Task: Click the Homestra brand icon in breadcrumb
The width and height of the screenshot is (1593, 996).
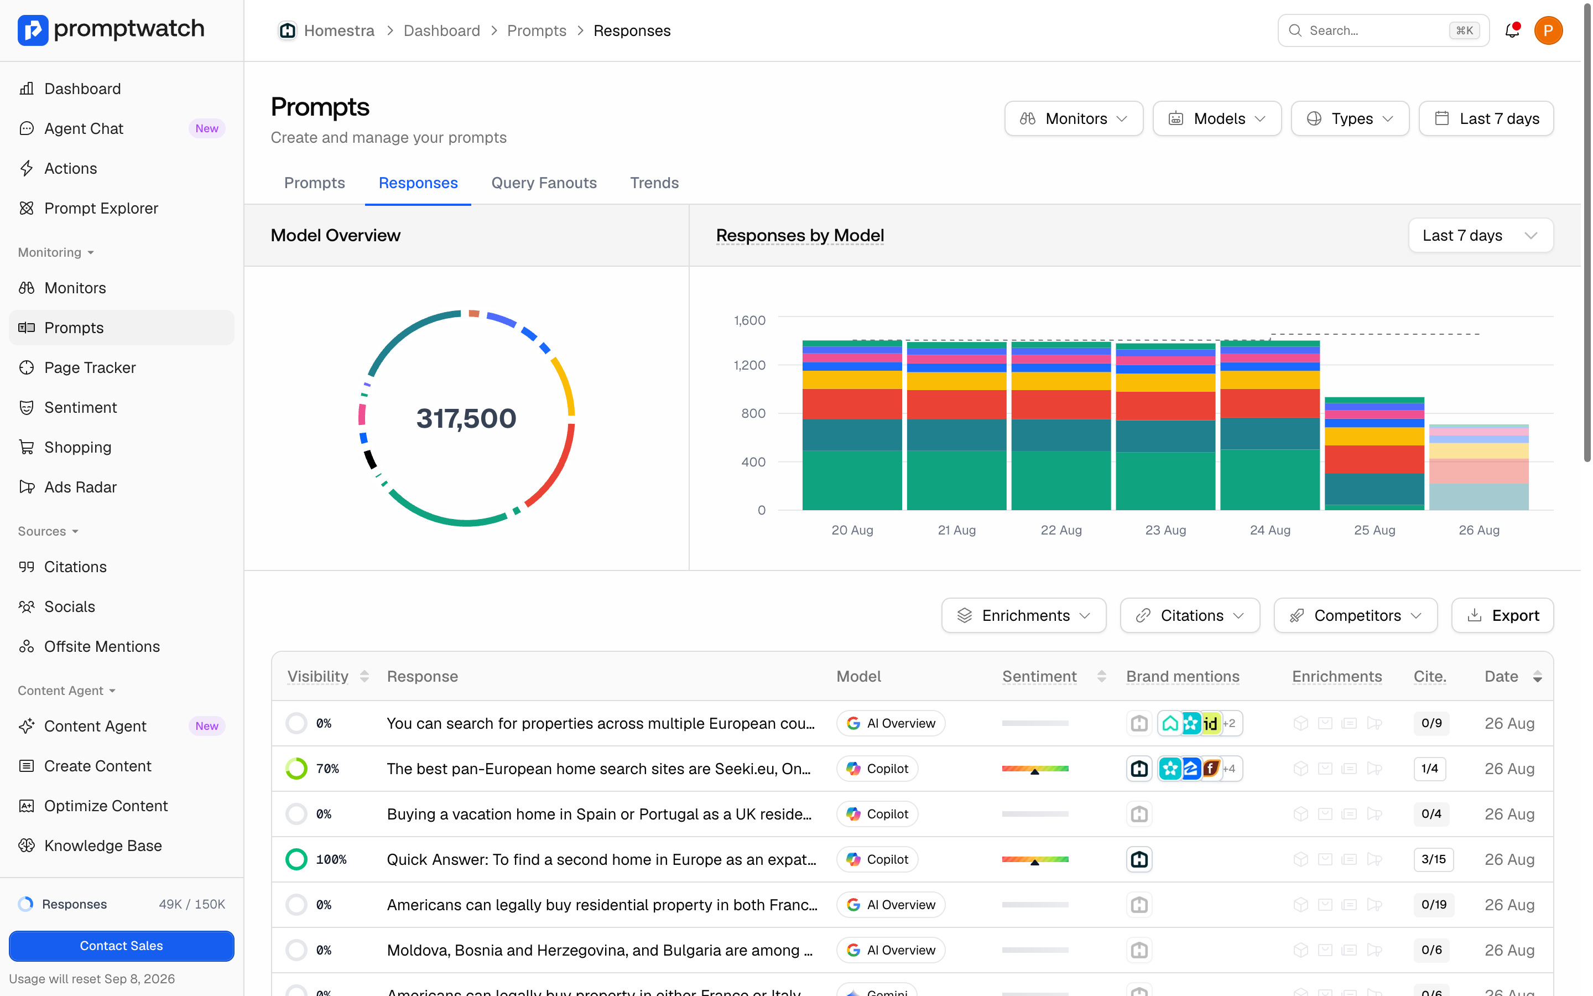Action: click(x=287, y=30)
